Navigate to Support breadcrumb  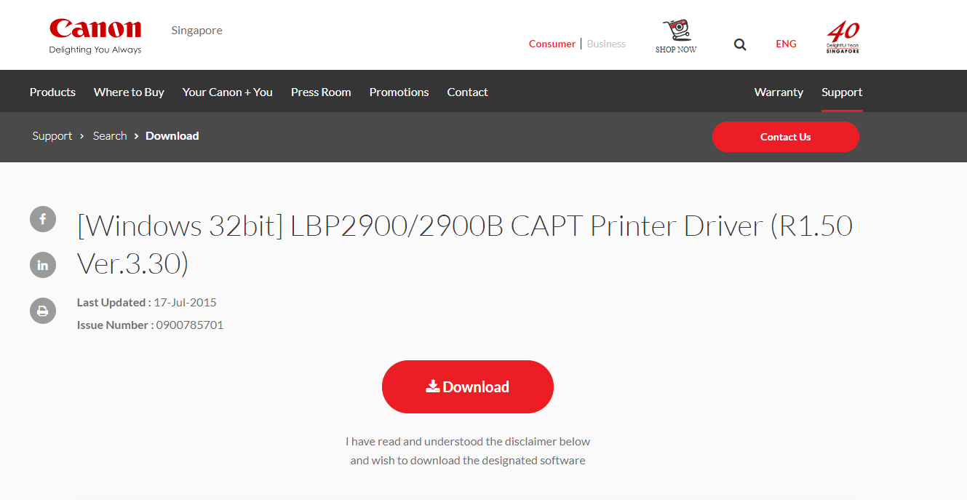52,136
